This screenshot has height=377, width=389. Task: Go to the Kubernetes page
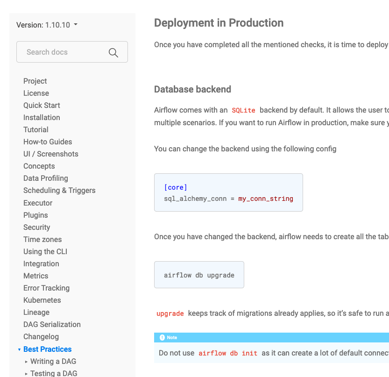42,300
